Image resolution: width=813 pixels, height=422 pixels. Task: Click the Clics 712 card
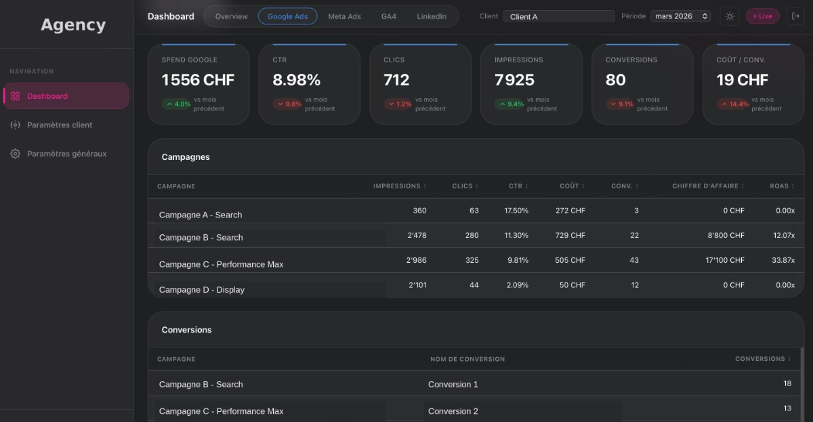pos(420,84)
